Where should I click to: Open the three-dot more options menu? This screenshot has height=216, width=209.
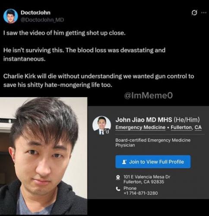click(204, 13)
